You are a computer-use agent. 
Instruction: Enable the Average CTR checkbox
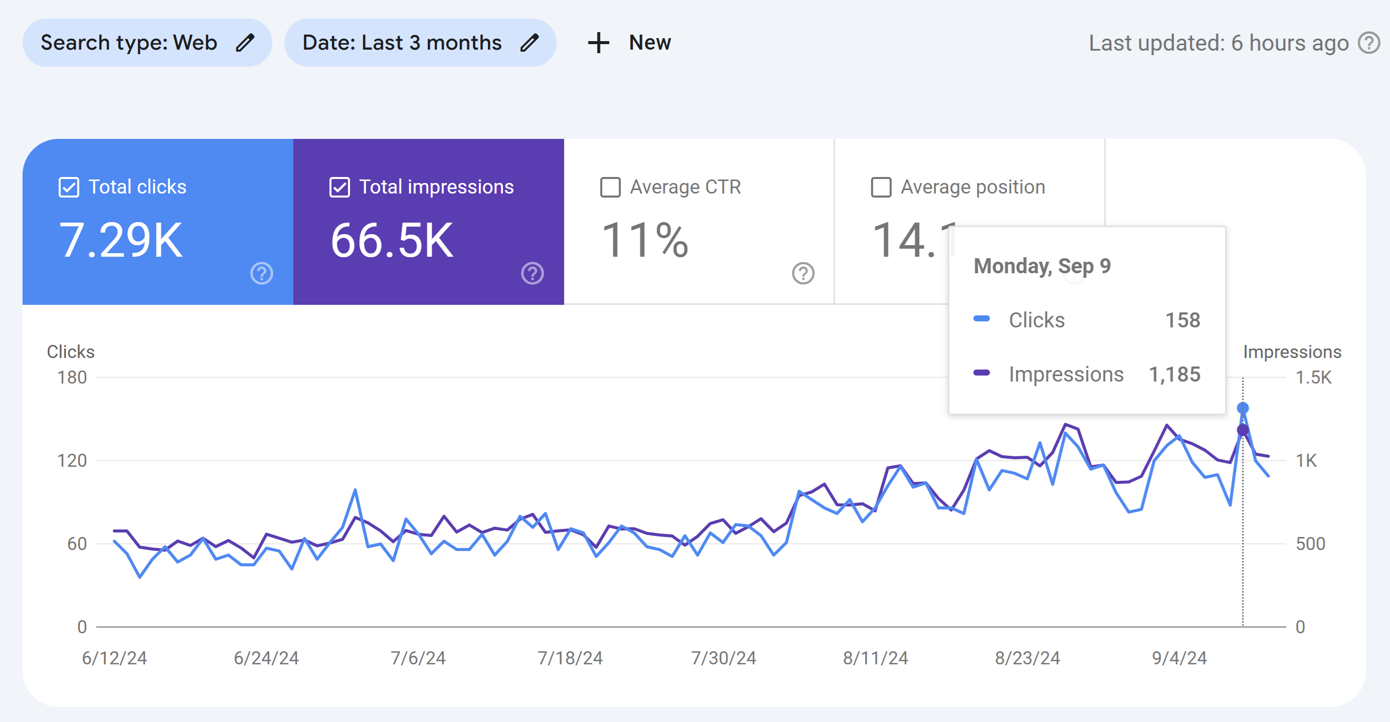click(610, 187)
